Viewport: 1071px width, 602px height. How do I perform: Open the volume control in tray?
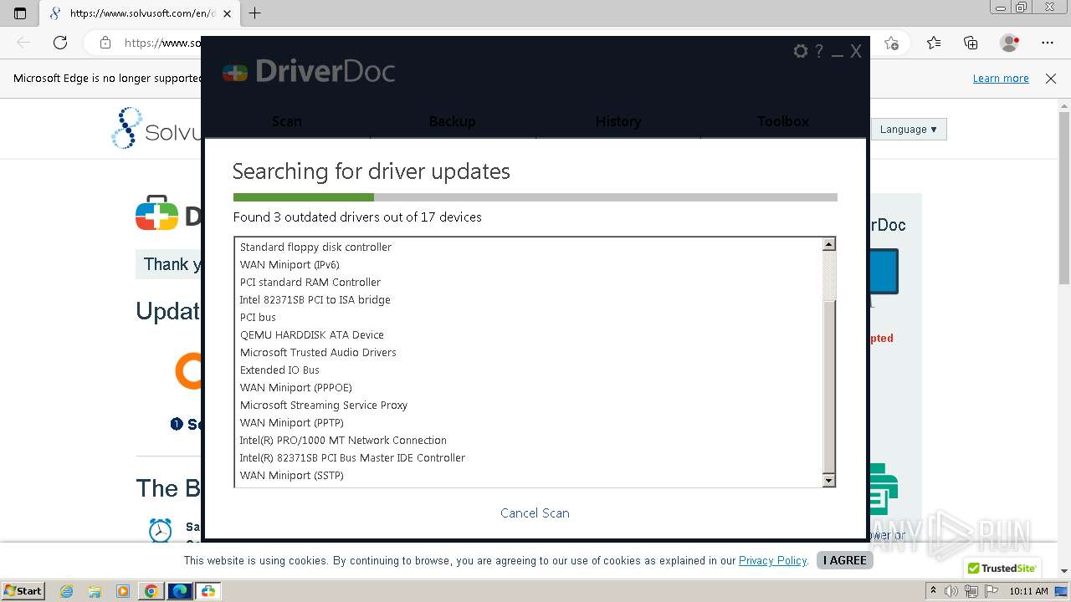coord(952,591)
